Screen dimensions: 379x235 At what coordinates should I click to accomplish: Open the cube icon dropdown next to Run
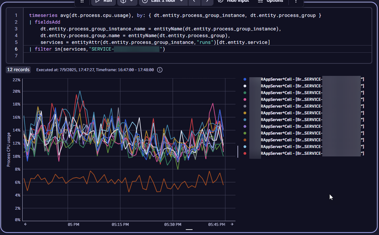click(127, 1)
